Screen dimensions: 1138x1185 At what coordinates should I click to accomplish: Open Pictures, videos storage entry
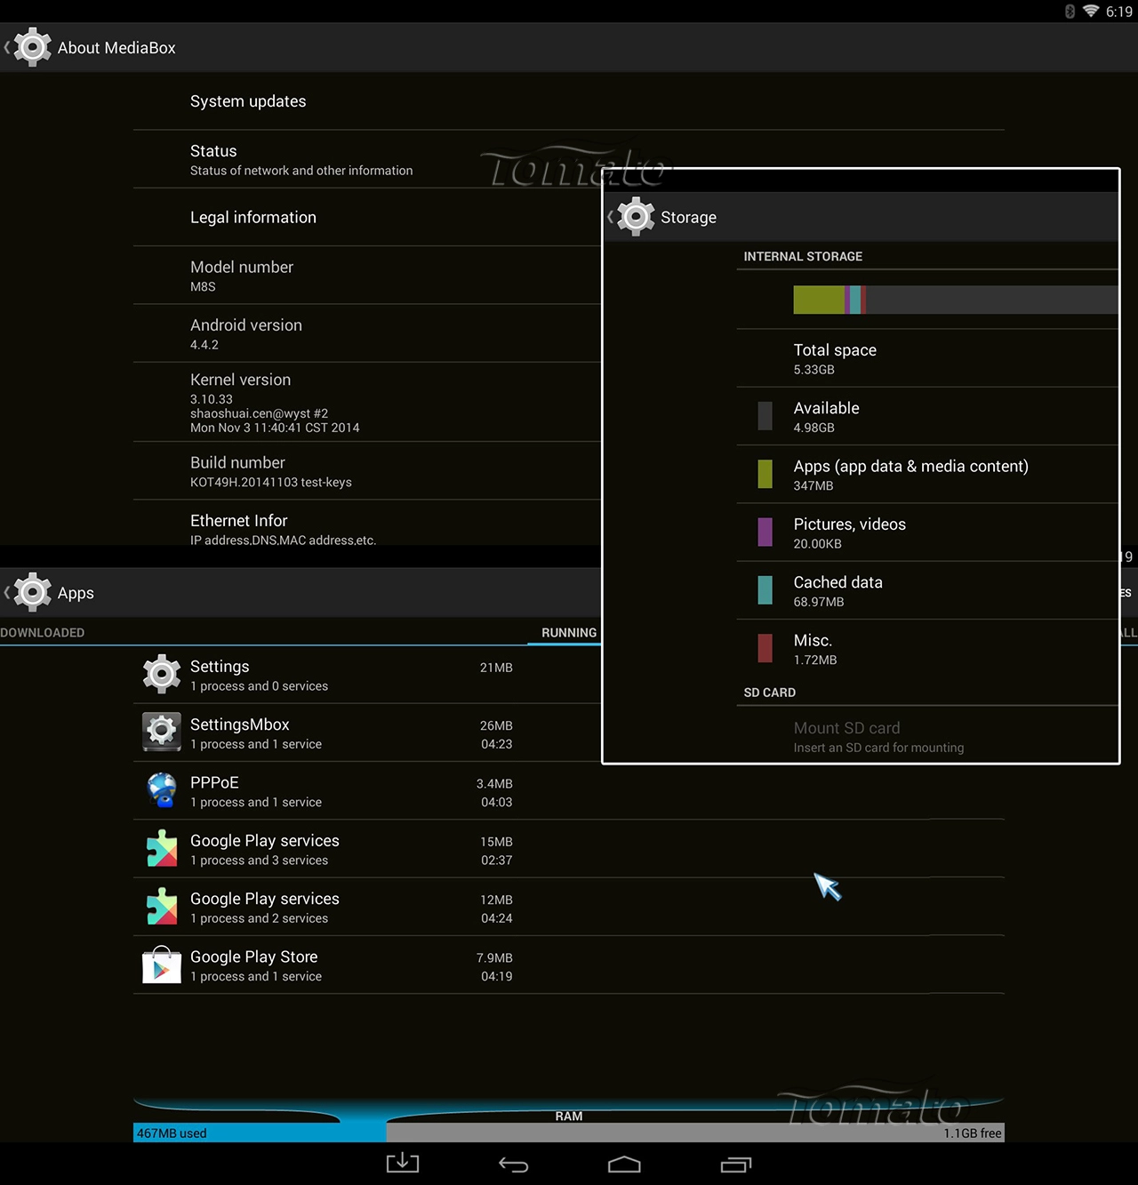[x=927, y=532]
